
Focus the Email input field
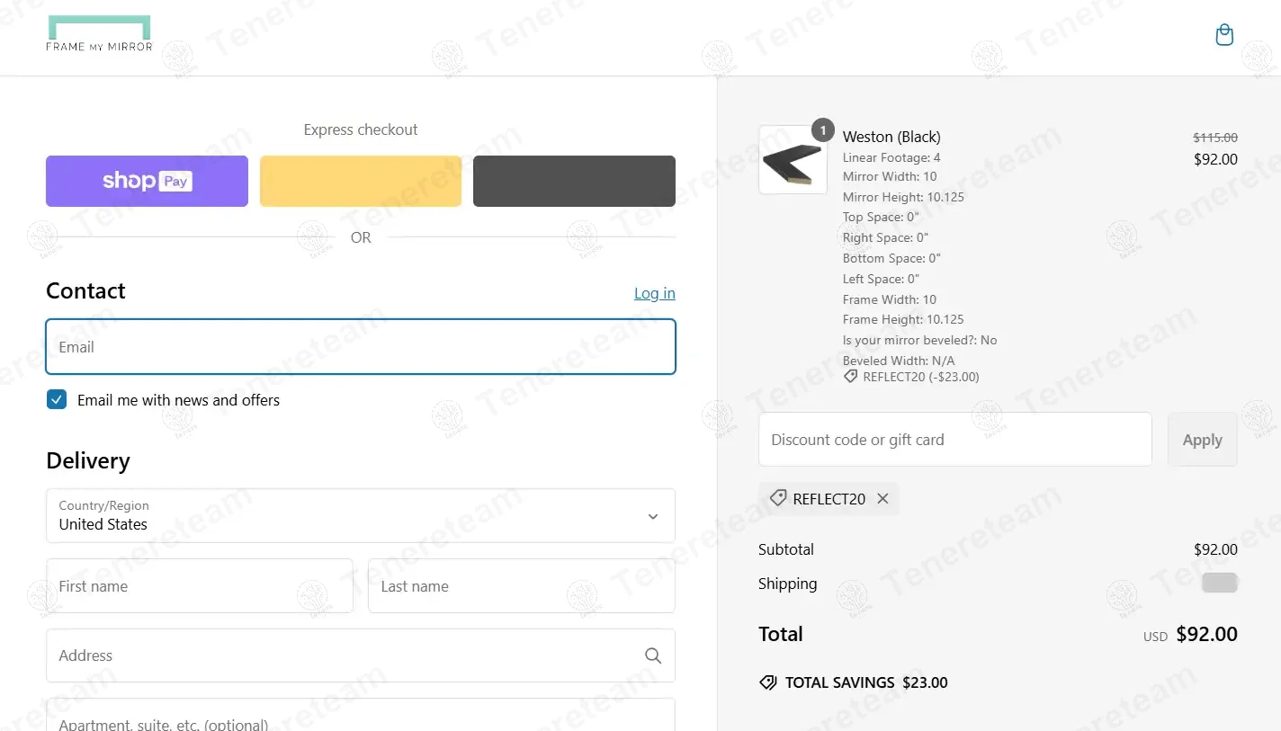360,347
